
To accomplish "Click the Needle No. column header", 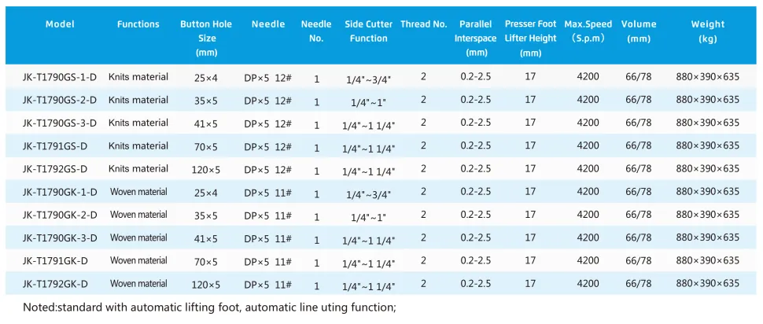I will click(x=316, y=31).
